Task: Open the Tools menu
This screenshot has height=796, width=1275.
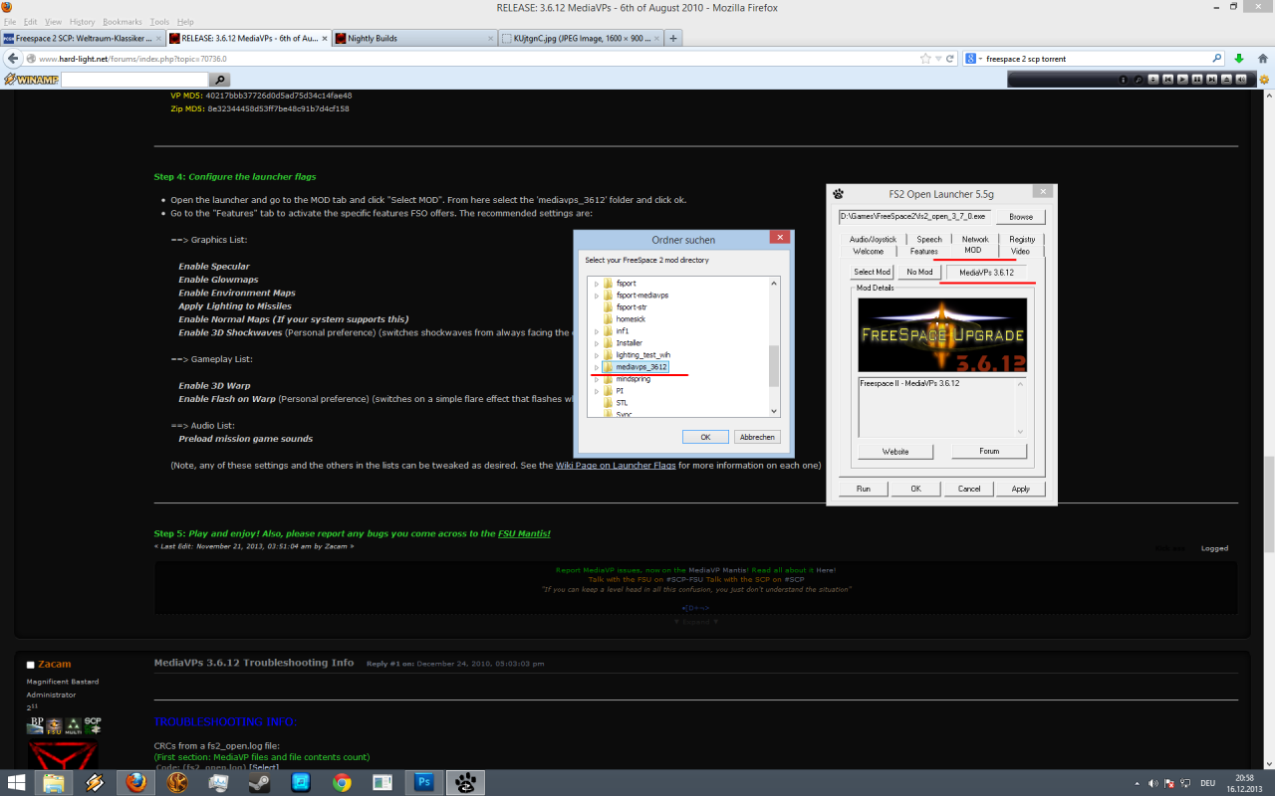Action: point(159,21)
